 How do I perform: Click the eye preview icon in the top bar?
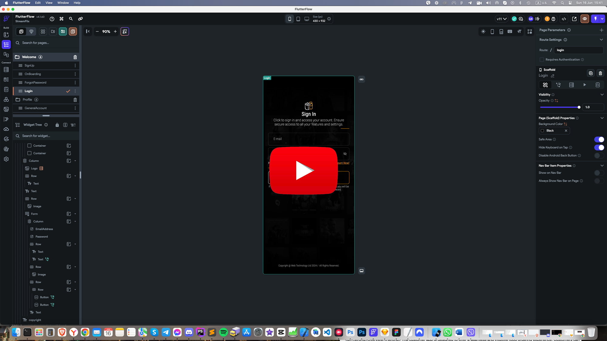[x=585, y=18]
